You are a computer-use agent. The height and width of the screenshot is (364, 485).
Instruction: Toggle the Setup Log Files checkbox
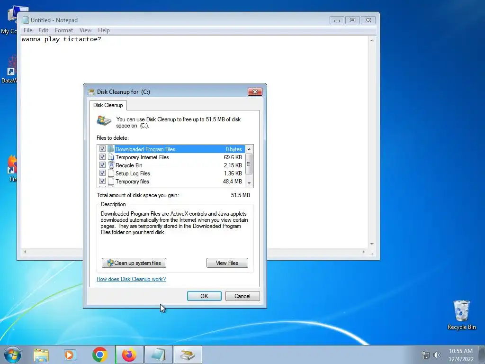(x=102, y=173)
